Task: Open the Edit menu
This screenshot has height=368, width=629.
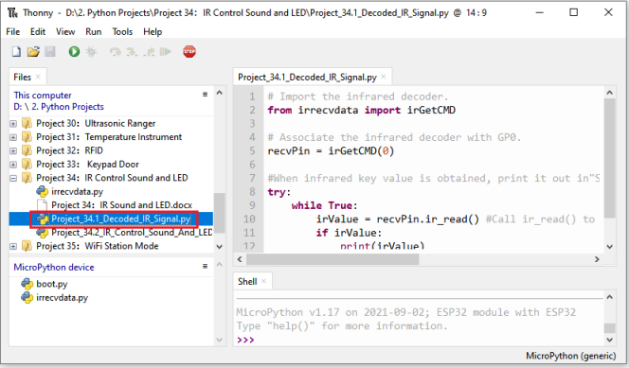Action: 38,31
